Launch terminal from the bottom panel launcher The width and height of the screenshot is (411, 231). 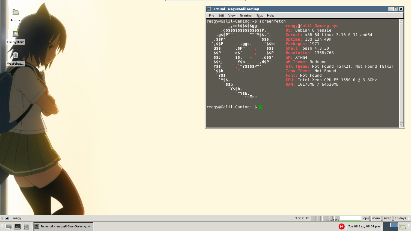tap(17, 226)
